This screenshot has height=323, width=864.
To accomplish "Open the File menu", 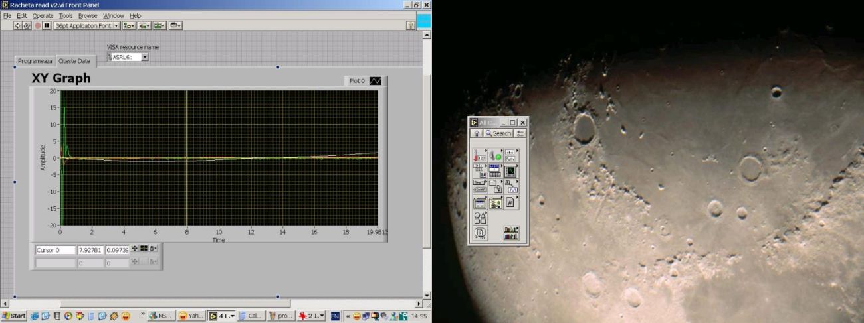I will [x=7, y=15].
